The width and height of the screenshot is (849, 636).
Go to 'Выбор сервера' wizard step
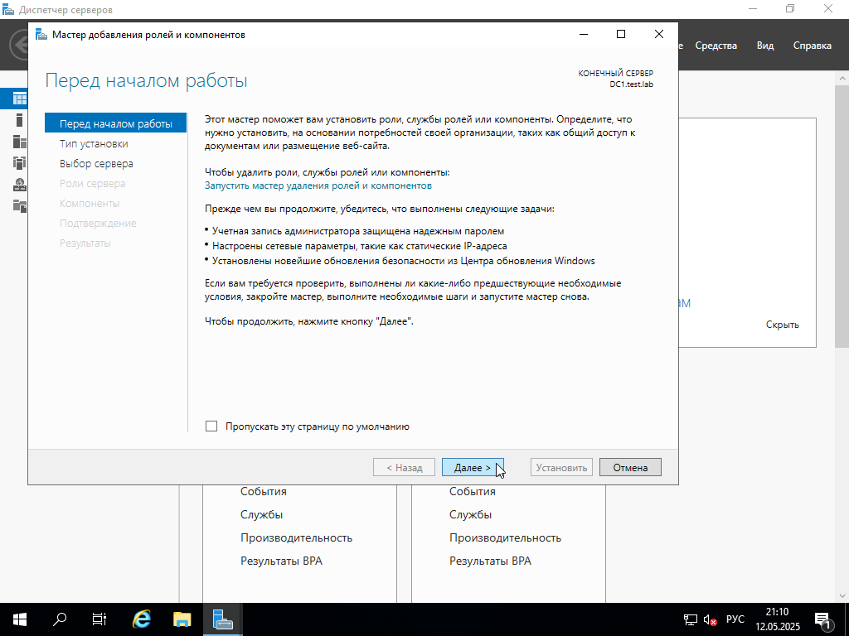coord(96,163)
